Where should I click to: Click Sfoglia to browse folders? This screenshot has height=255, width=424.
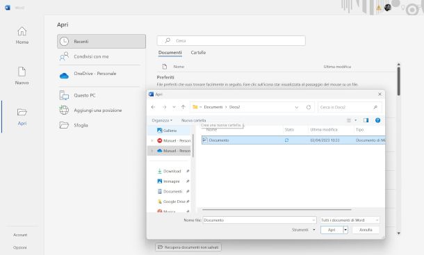click(101, 125)
